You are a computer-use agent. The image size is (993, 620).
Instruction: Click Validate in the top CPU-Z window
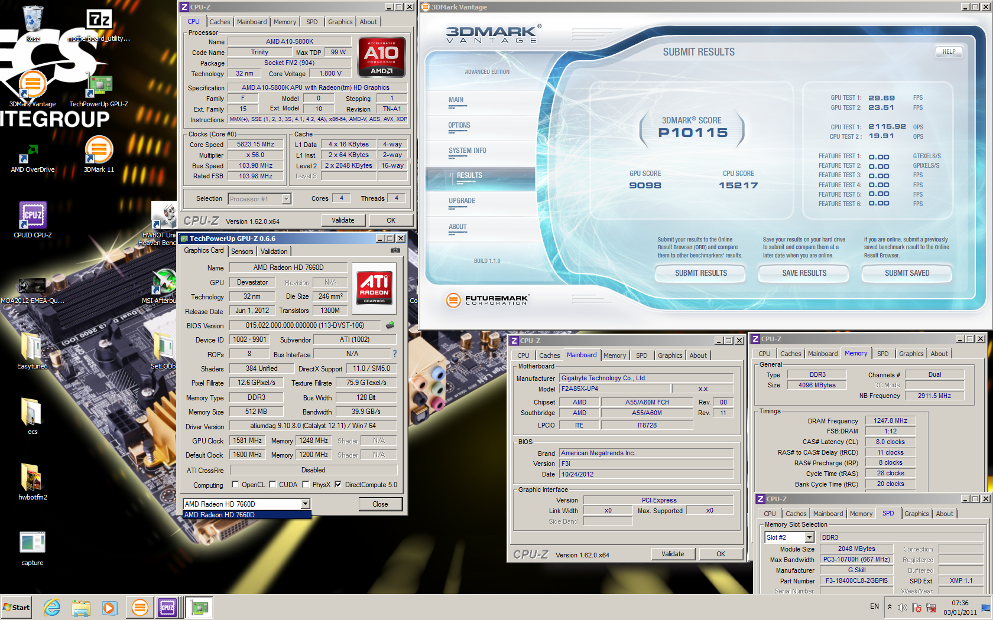343,220
